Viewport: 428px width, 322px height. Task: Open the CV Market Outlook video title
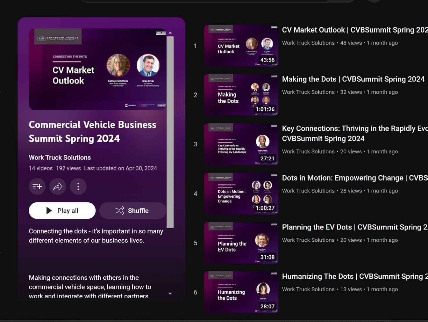(x=355, y=30)
